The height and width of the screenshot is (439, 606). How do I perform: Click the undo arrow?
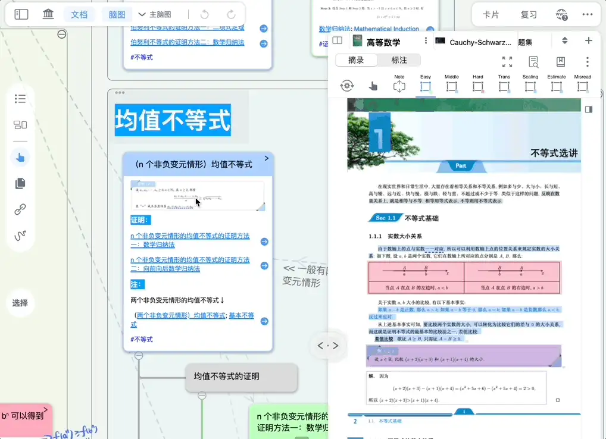[x=204, y=15]
